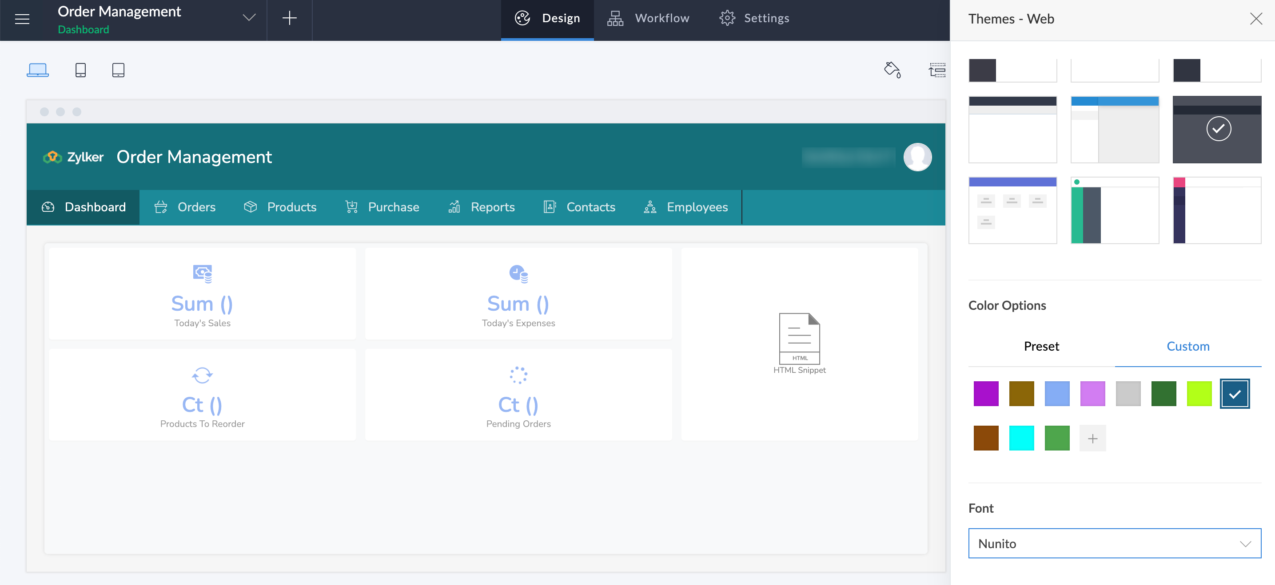Viewport: 1275px width, 585px height.
Task: Click the paint bucket theme icon
Action: (x=892, y=70)
